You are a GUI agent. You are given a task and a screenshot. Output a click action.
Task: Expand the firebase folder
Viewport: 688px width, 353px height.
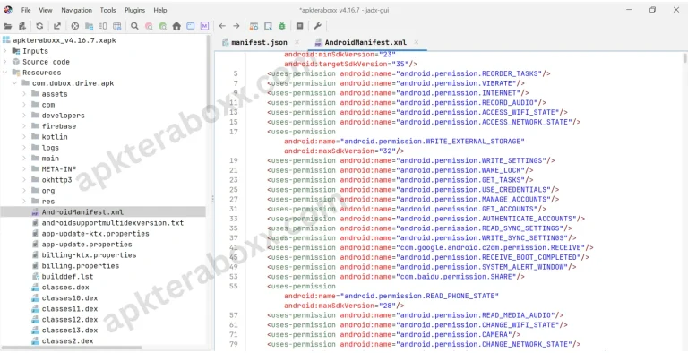click(x=24, y=126)
